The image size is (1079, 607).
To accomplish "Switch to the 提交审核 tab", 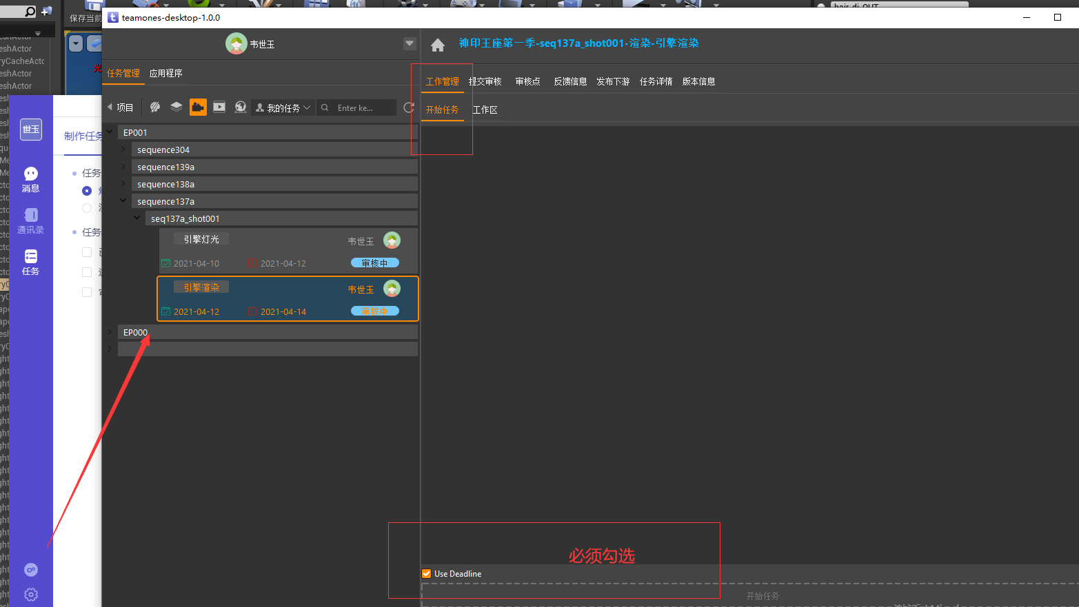I will click(x=485, y=81).
